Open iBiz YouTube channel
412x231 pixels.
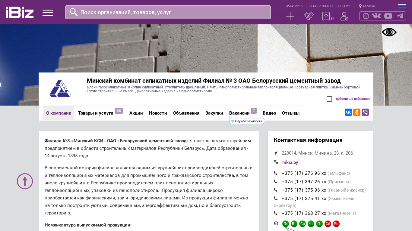tap(388, 16)
